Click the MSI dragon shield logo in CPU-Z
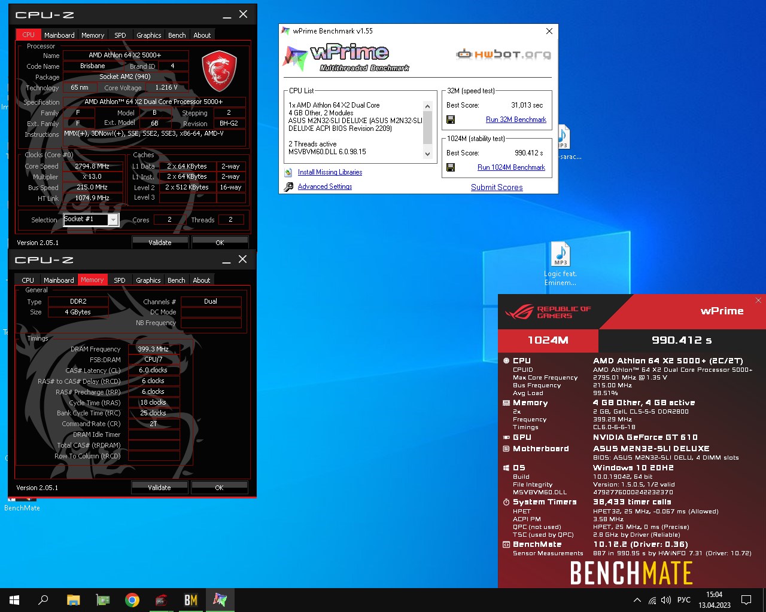 click(x=219, y=71)
